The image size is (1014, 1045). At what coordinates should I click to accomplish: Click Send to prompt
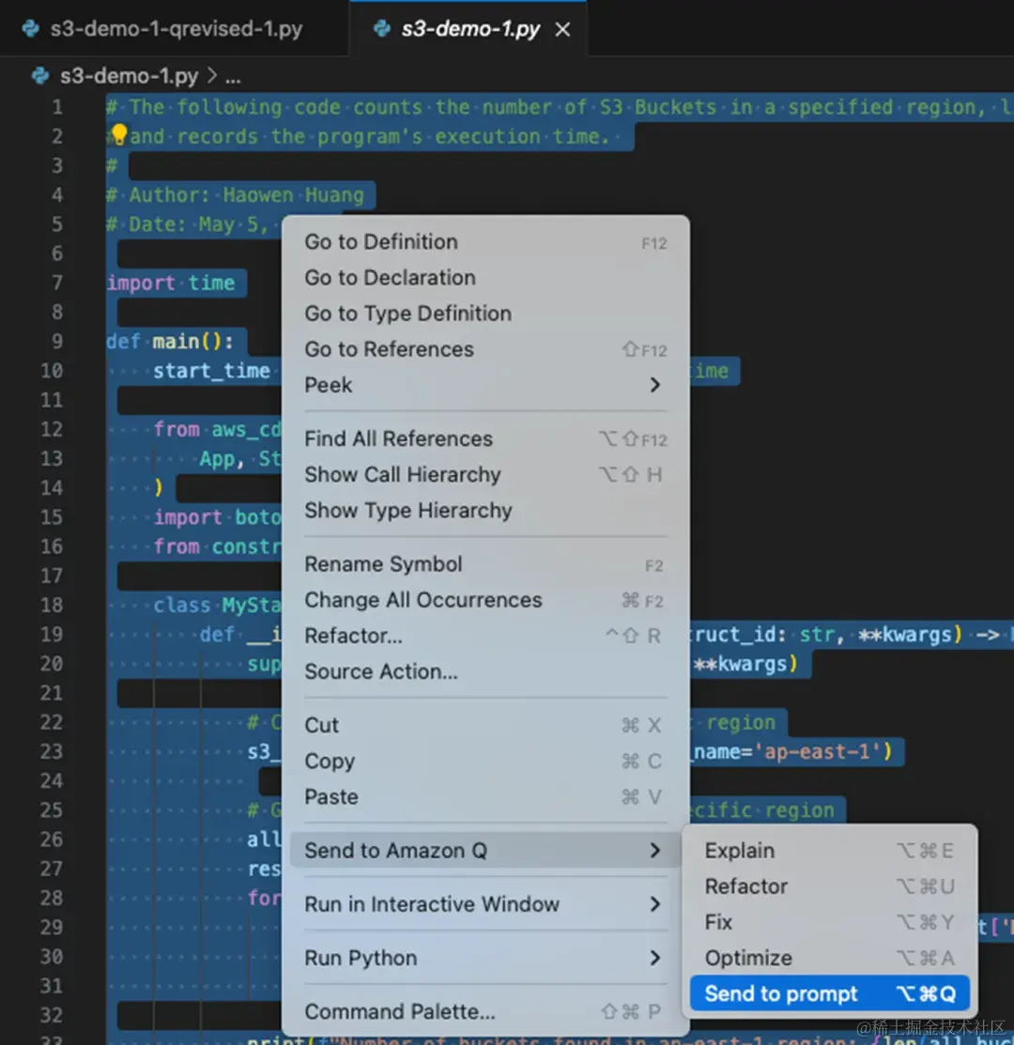[829, 993]
